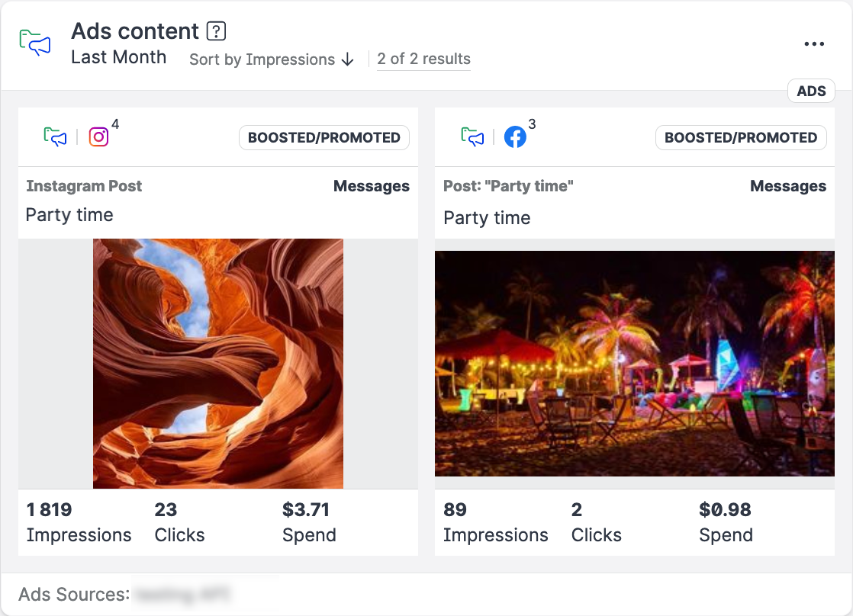The width and height of the screenshot is (853, 616).
Task: Click the Instagram Post title
Action: tap(84, 186)
